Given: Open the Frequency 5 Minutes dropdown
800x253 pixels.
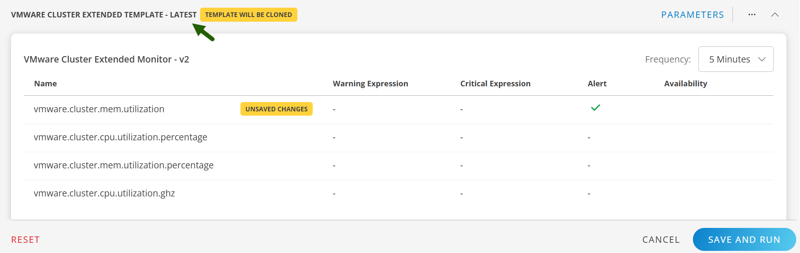Looking at the screenshot, I should pos(736,59).
